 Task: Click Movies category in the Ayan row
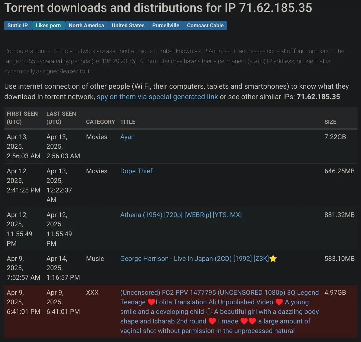click(x=97, y=137)
